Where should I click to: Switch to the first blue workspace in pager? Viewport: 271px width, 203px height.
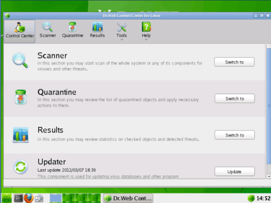(x=56, y=198)
